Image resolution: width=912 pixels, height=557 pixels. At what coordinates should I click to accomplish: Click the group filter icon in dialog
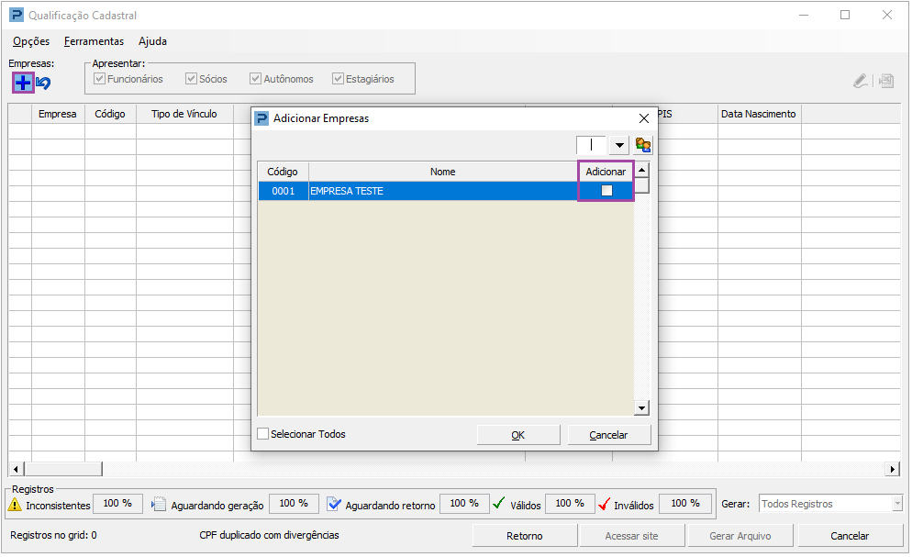point(642,145)
